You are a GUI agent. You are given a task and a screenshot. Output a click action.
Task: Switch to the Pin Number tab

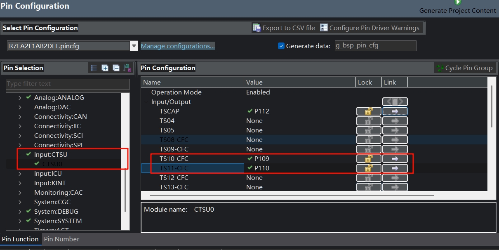61,239
